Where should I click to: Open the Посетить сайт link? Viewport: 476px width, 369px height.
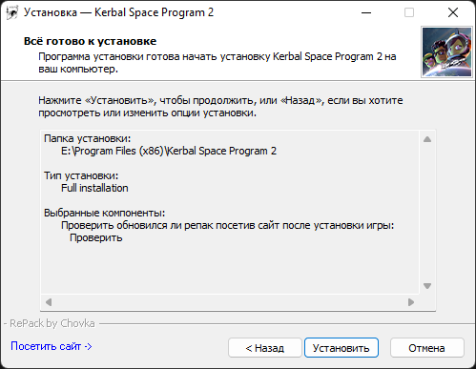pyautogui.click(x=52, y=346)
